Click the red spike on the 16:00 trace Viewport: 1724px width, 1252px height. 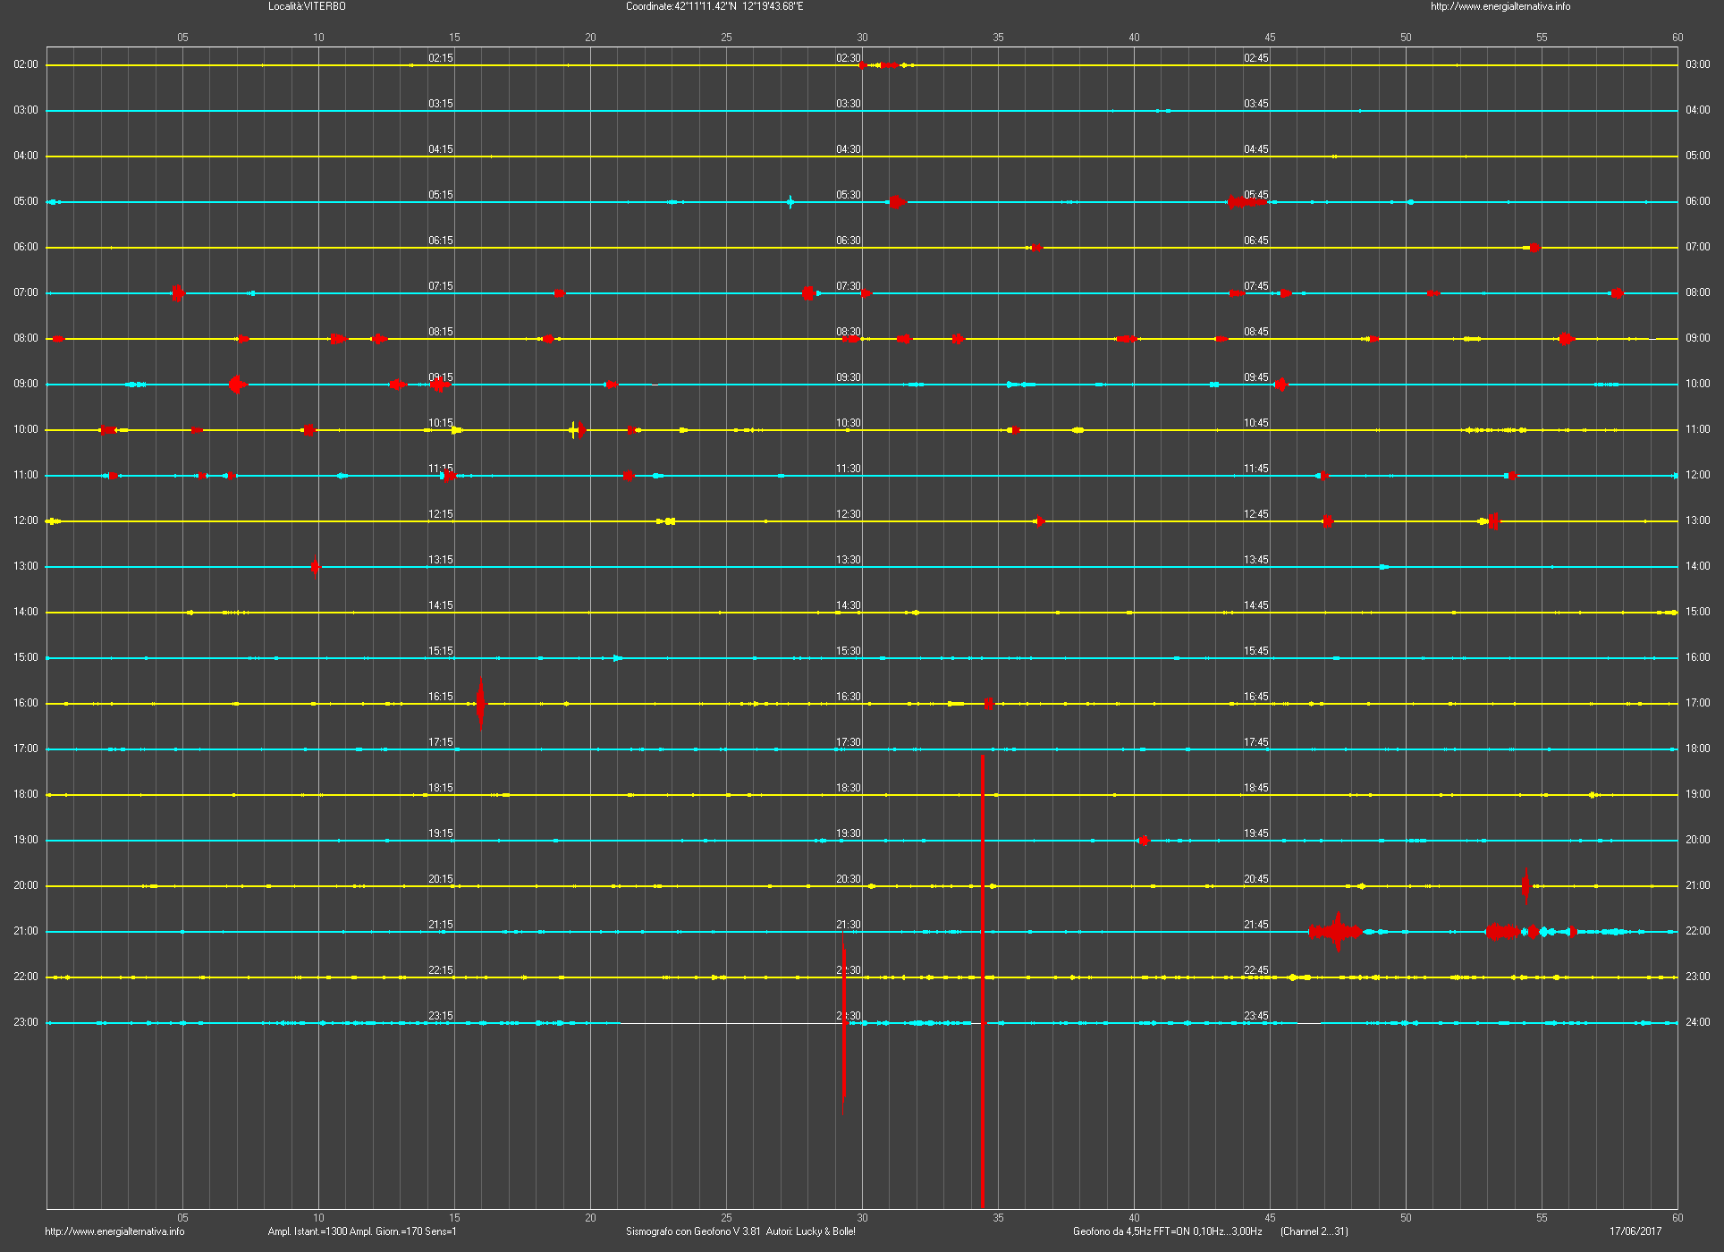481,704
